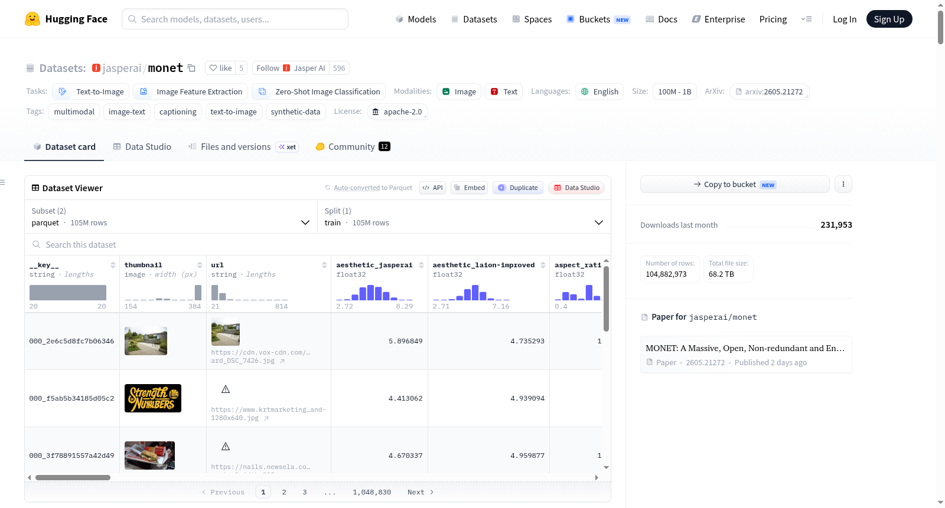Open the Buckets page
Viewport: 945px width, 508px height.
click(x=598, y=19)
